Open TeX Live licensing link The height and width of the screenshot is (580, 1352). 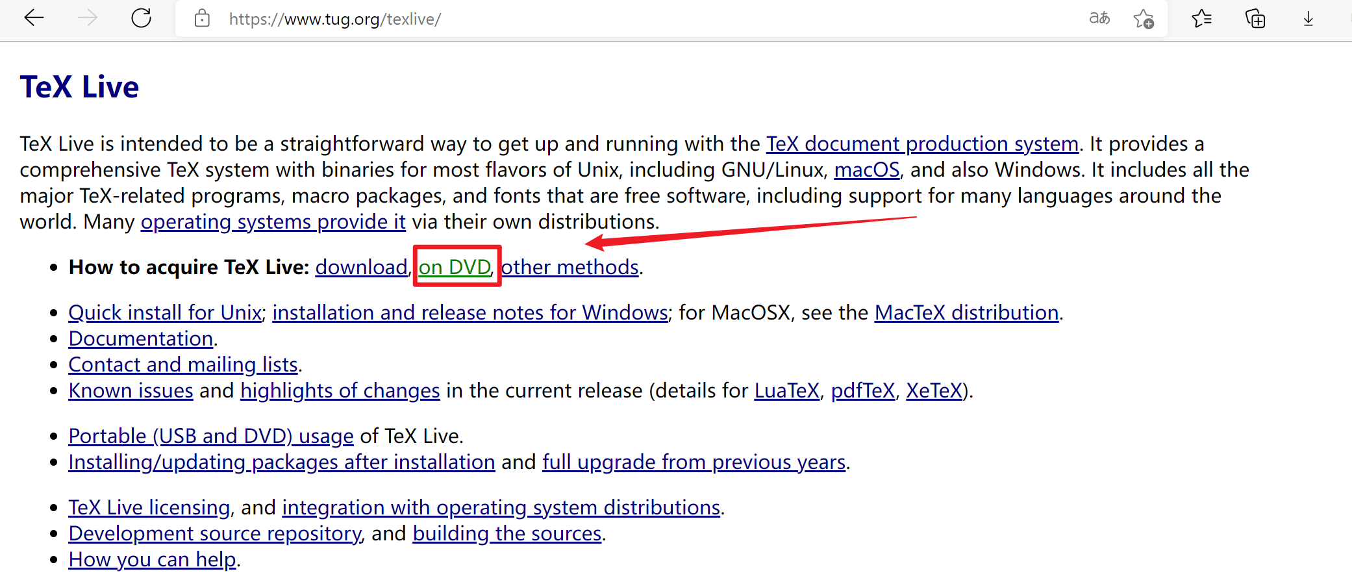pyautogui.click(x=149, y=507)
